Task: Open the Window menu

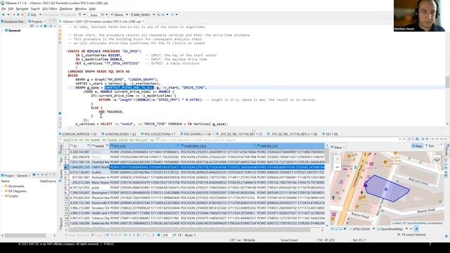Action: (x=81, y=9)
